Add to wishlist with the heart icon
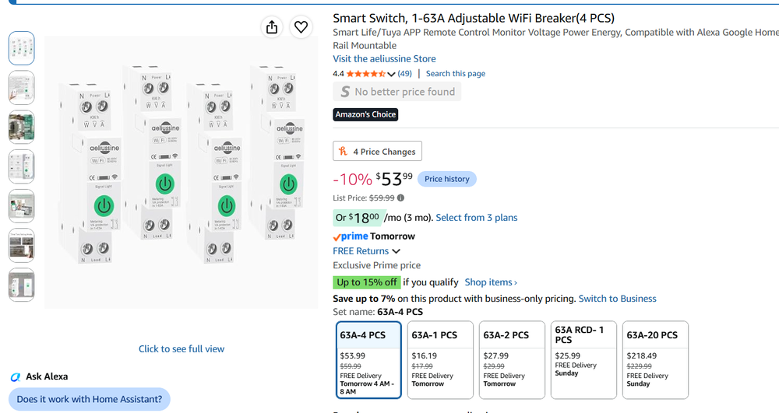Image resolution: width=779 pixels, height=413 pixels. pyautogui.click(x=301, y=27)
